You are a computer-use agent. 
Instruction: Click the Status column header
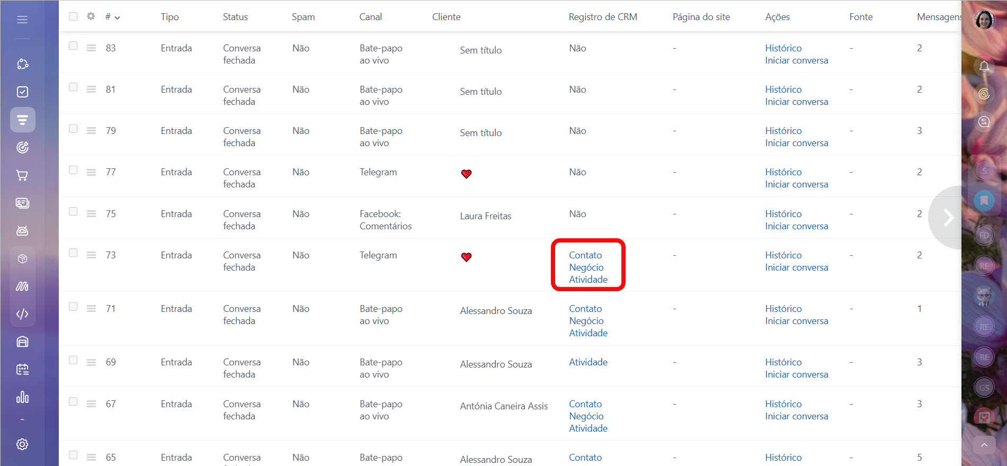[235, 17]
